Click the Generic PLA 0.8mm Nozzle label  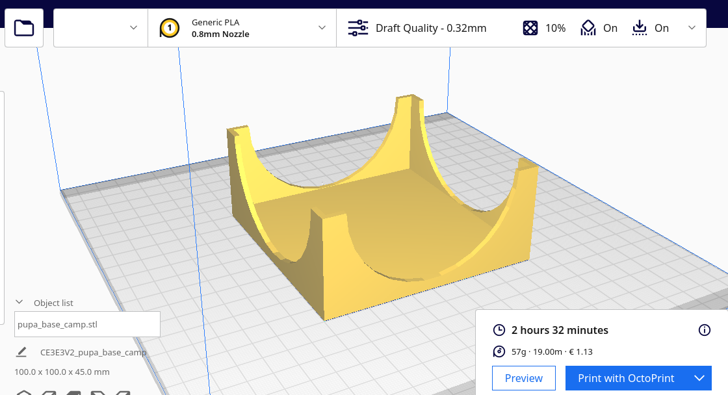[x=220, y=28]
